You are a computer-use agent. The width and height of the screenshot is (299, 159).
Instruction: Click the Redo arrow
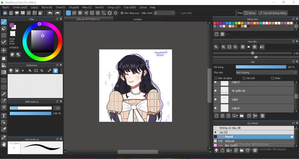coord(57,13)
